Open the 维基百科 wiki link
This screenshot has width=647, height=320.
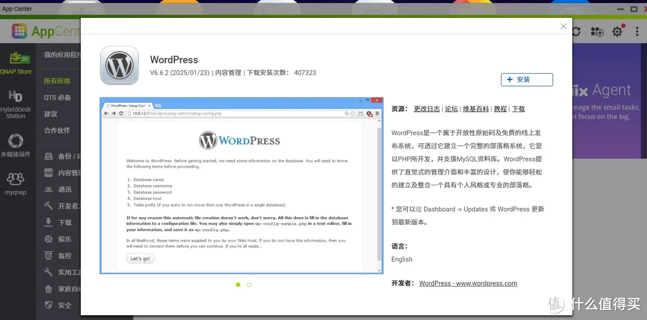tap(476, 109)
